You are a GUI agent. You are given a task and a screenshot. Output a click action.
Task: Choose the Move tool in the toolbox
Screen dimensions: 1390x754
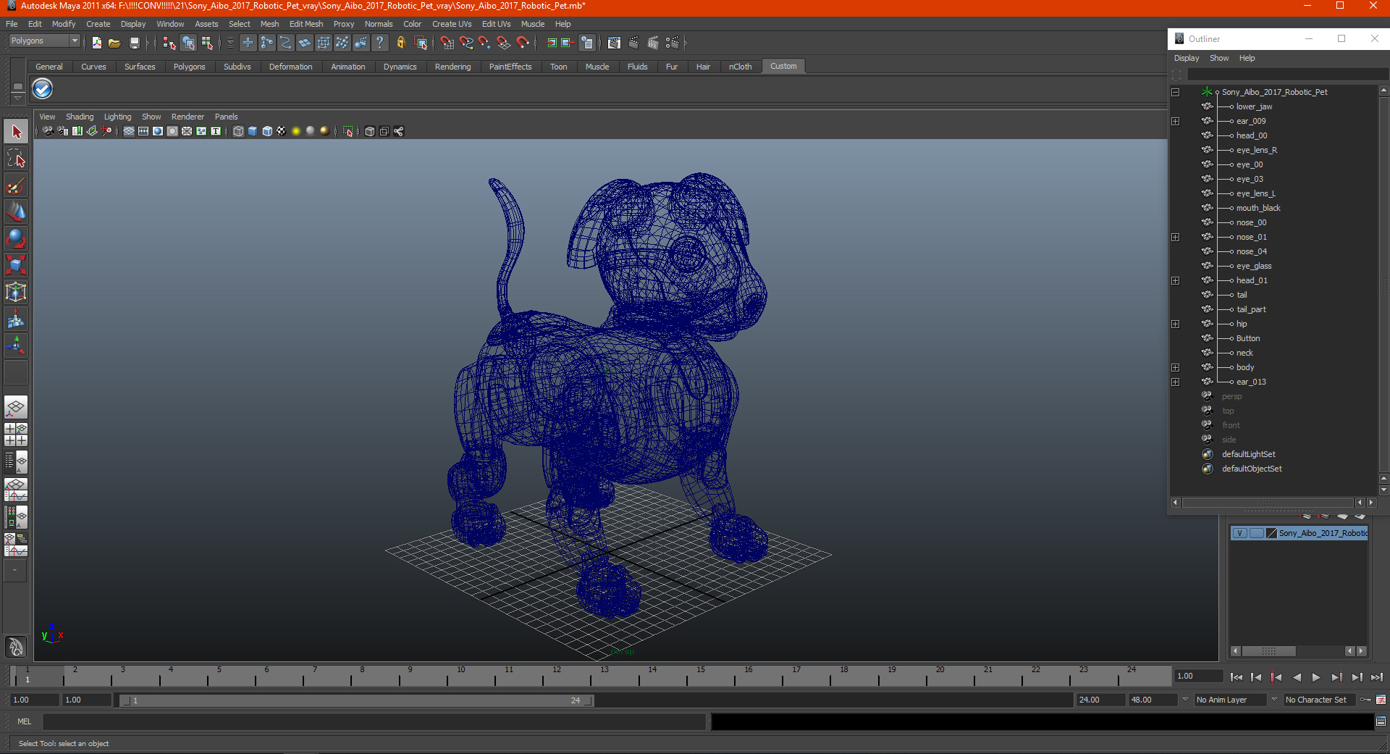pyautogui.click(x=16, y=212)
